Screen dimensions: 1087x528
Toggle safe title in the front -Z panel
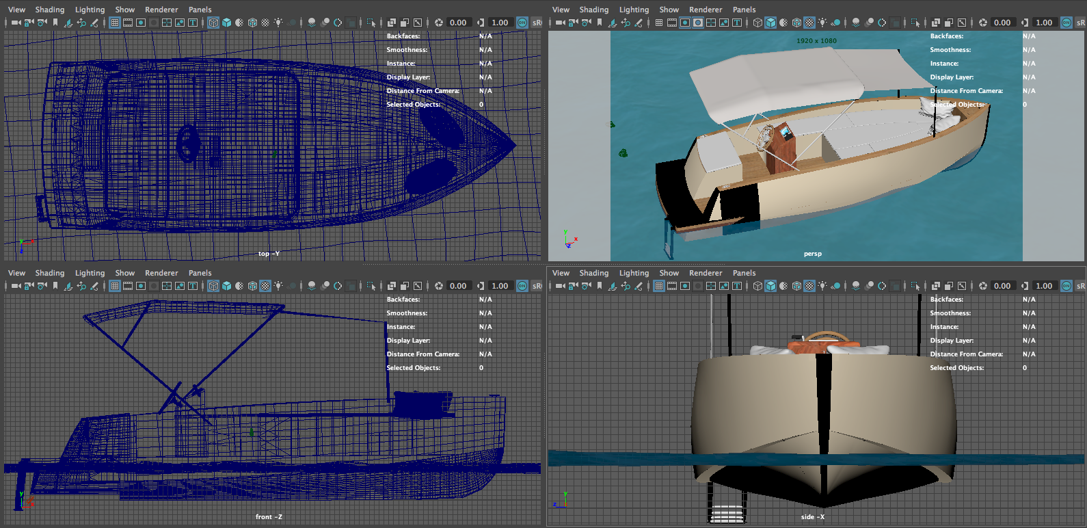[193, 286]
